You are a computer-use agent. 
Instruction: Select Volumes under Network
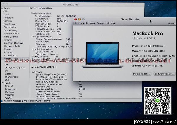[10, 95]
